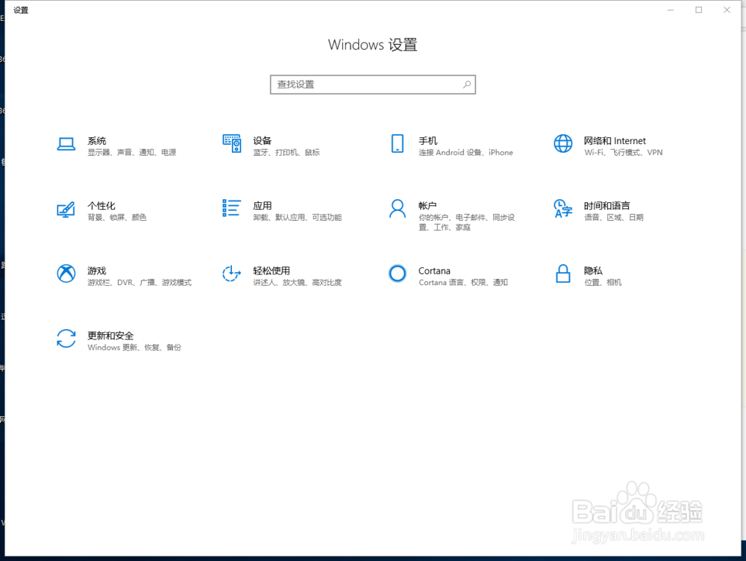The image size is (746, 561).
Task: Open the 帐户 person icon
Action: pos(398,208)
